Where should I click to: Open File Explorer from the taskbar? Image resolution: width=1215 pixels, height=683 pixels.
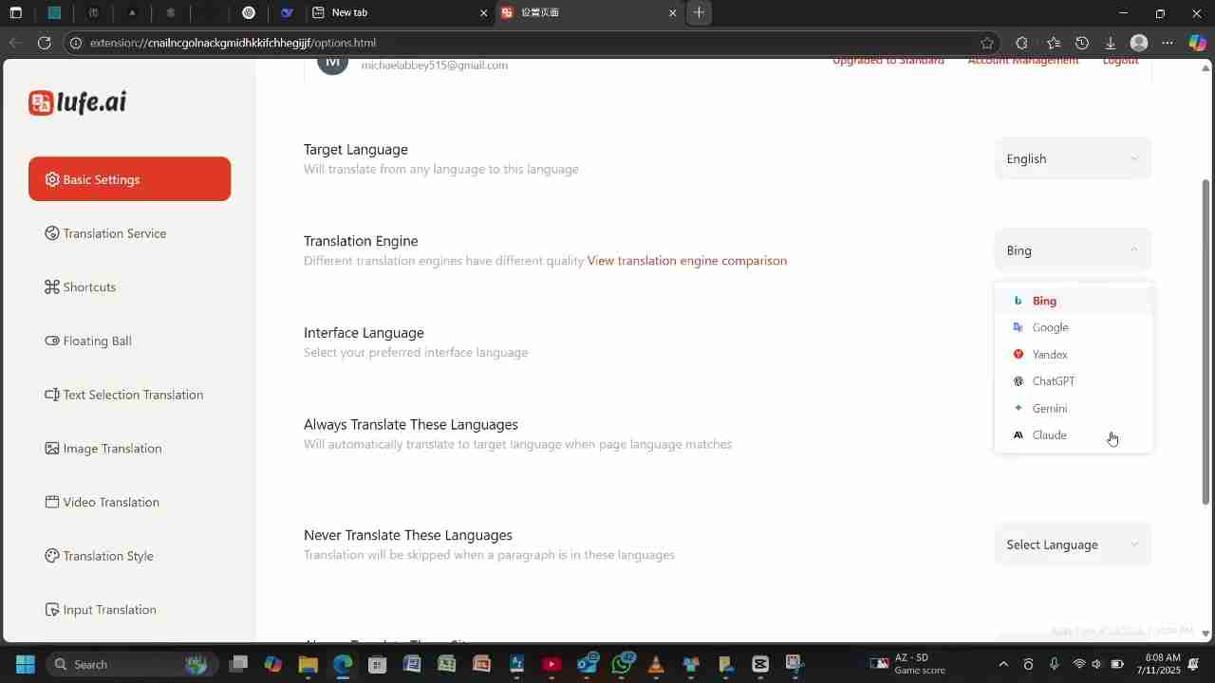308,664
